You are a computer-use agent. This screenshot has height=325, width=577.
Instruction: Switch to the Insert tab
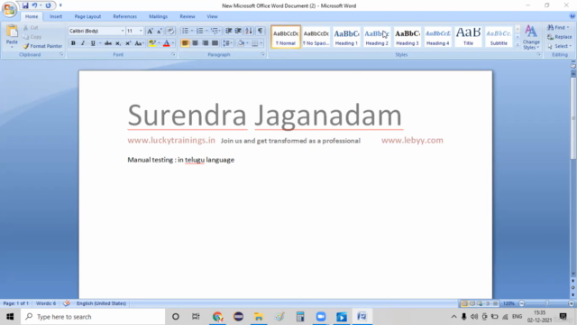(x=56, y=16)
